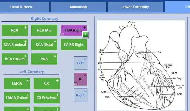Toggle the Left side selector
This screenshot has height=111, width=190.
tap(81, 63)
